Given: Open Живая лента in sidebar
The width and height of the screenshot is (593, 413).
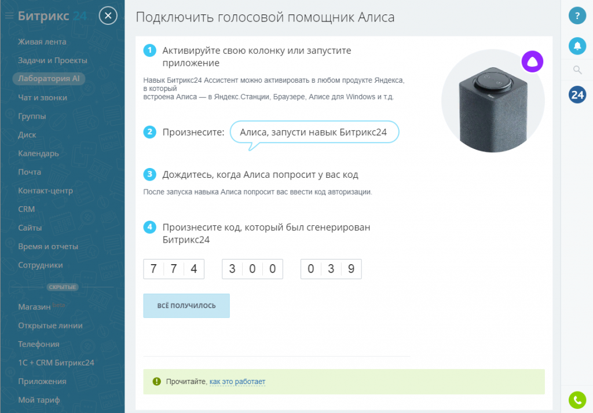Looking at the screenshot, I should [x=42, y=42].
